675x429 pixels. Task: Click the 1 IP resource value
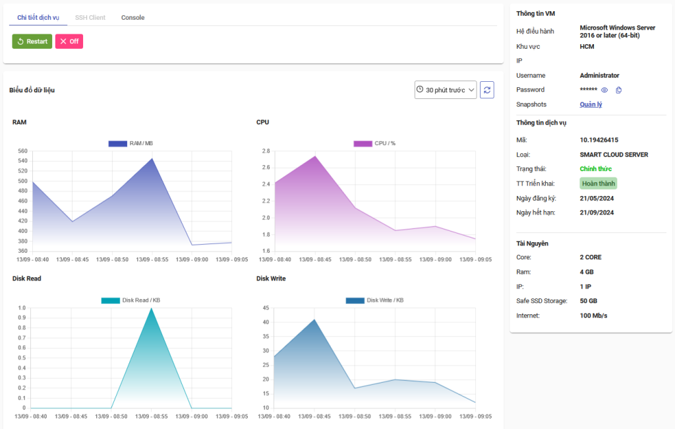point(585,286)
